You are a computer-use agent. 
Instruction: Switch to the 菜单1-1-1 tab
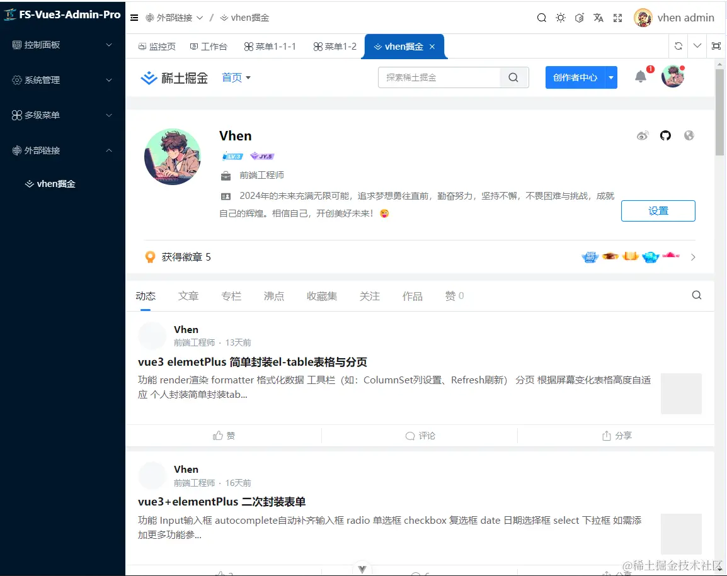270,47
